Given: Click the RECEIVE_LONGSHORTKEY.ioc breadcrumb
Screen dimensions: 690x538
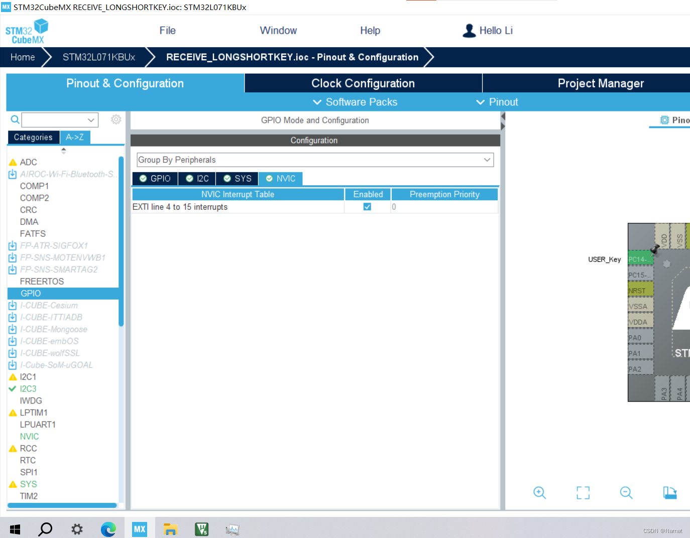Looking at the screenshot, I should 292,57.
